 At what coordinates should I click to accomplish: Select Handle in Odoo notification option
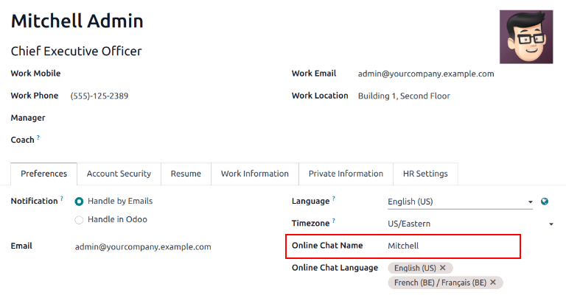(x=80, y=219)
